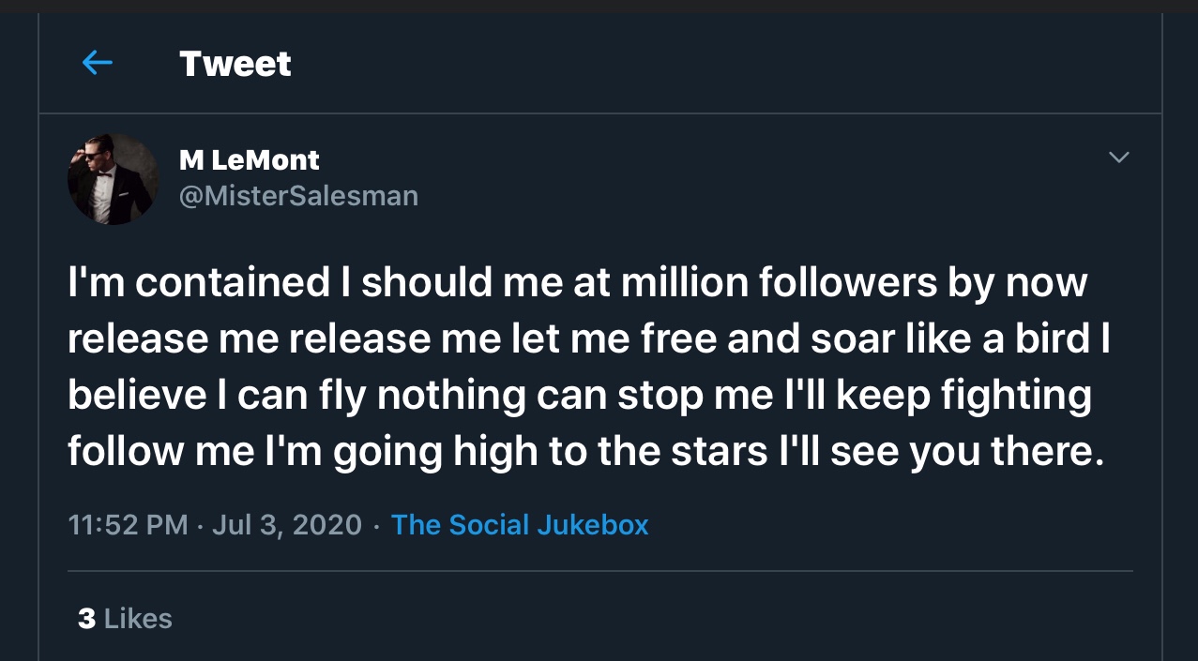Open the tweet options chevron menu
The image size is (1198, 661).
coord(1118,158)
